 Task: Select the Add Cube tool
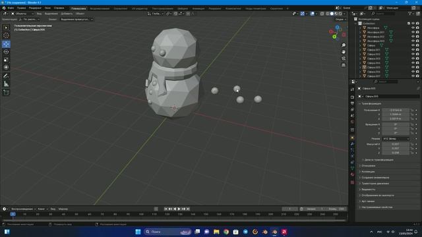(6, 92)
